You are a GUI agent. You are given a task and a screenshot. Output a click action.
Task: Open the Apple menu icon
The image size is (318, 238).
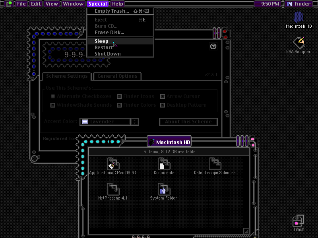(9, 4)
